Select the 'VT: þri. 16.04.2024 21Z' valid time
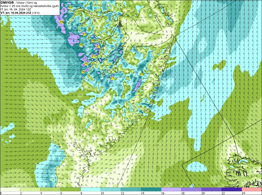 tap(16, 13)
